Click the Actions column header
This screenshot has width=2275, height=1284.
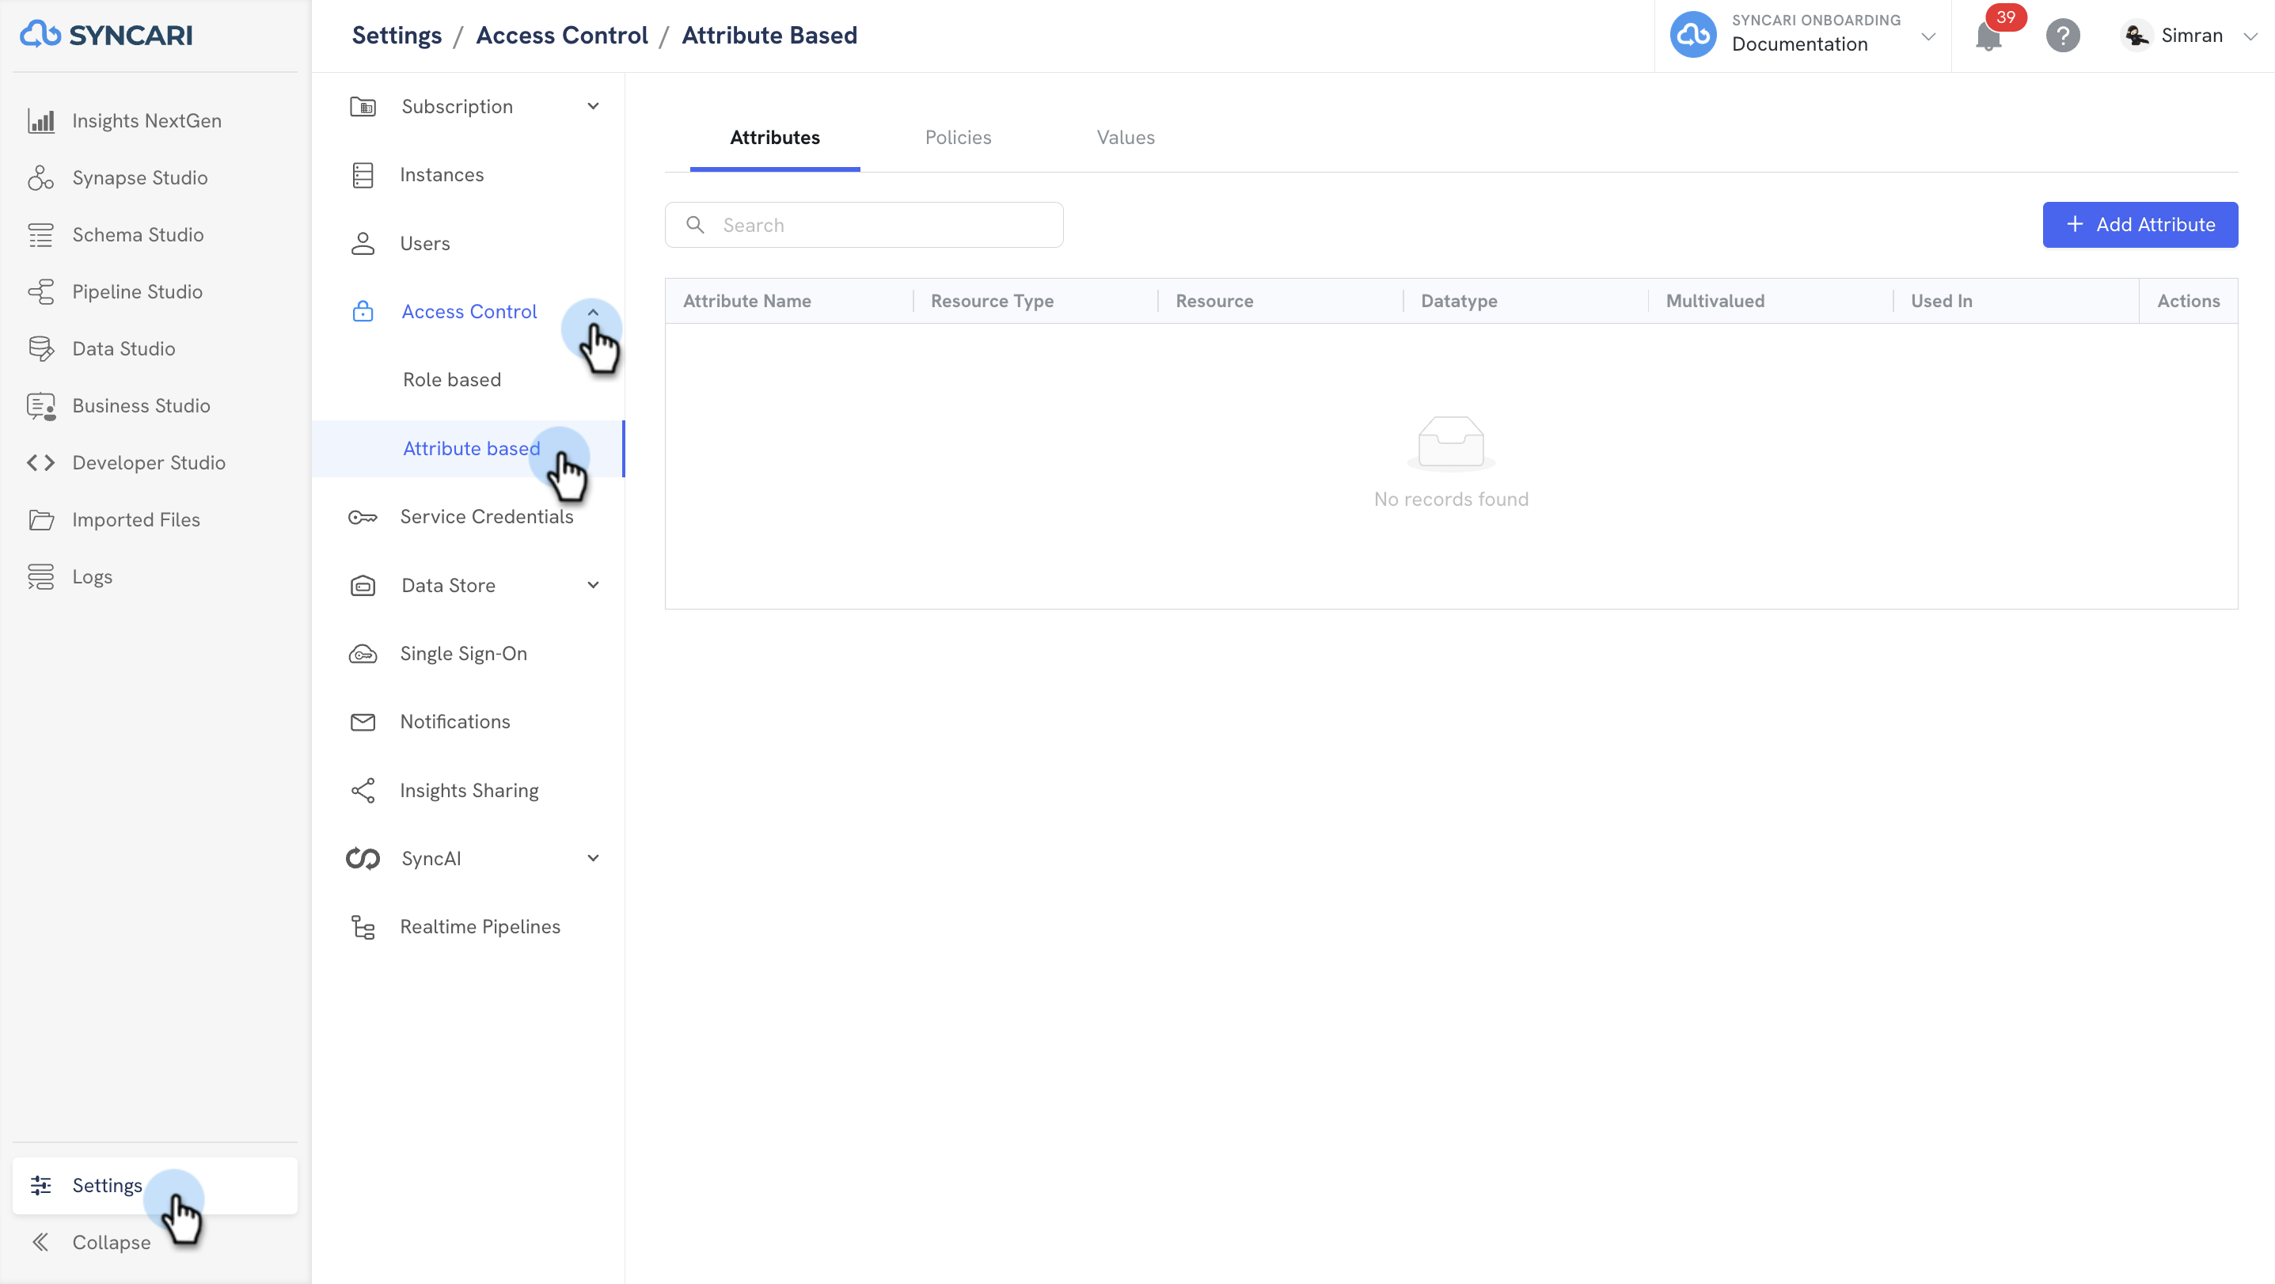(x=2189, y=301)
